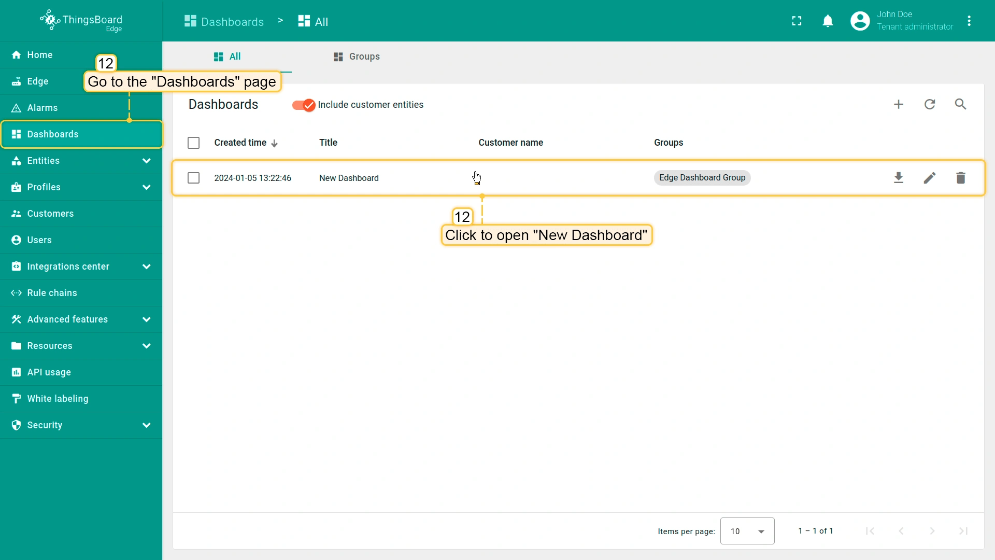
Task: Export New Dashboard with download icon
Action: point(899,178)
